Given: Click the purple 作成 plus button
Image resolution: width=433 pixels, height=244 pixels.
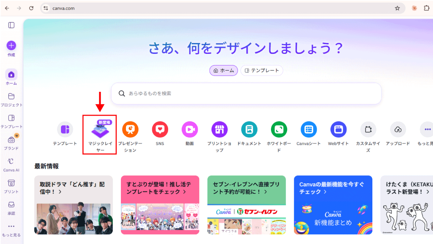Looking at the screenshot, I should (11, 46).
